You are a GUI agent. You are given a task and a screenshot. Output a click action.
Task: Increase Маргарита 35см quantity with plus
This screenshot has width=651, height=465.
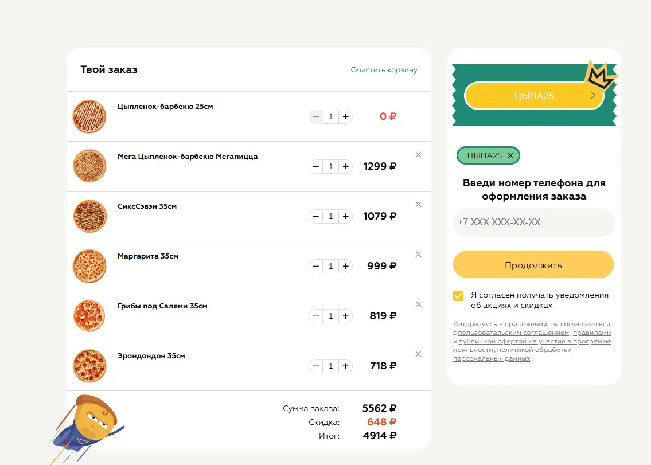coord(345,266)
